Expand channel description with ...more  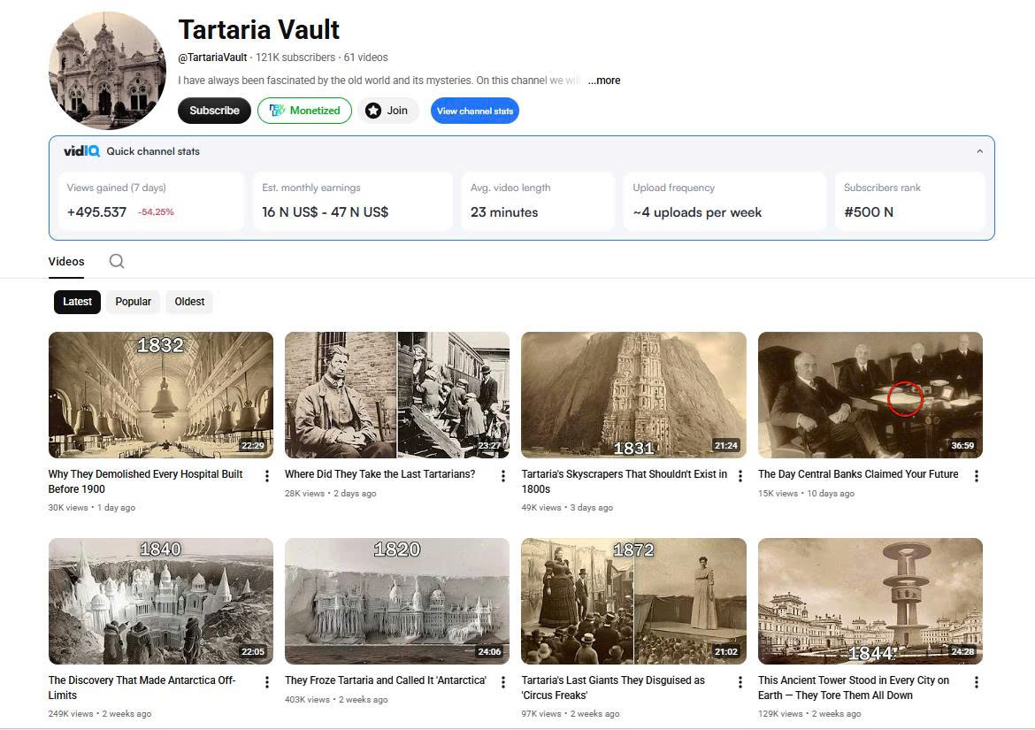coord(604,81)
